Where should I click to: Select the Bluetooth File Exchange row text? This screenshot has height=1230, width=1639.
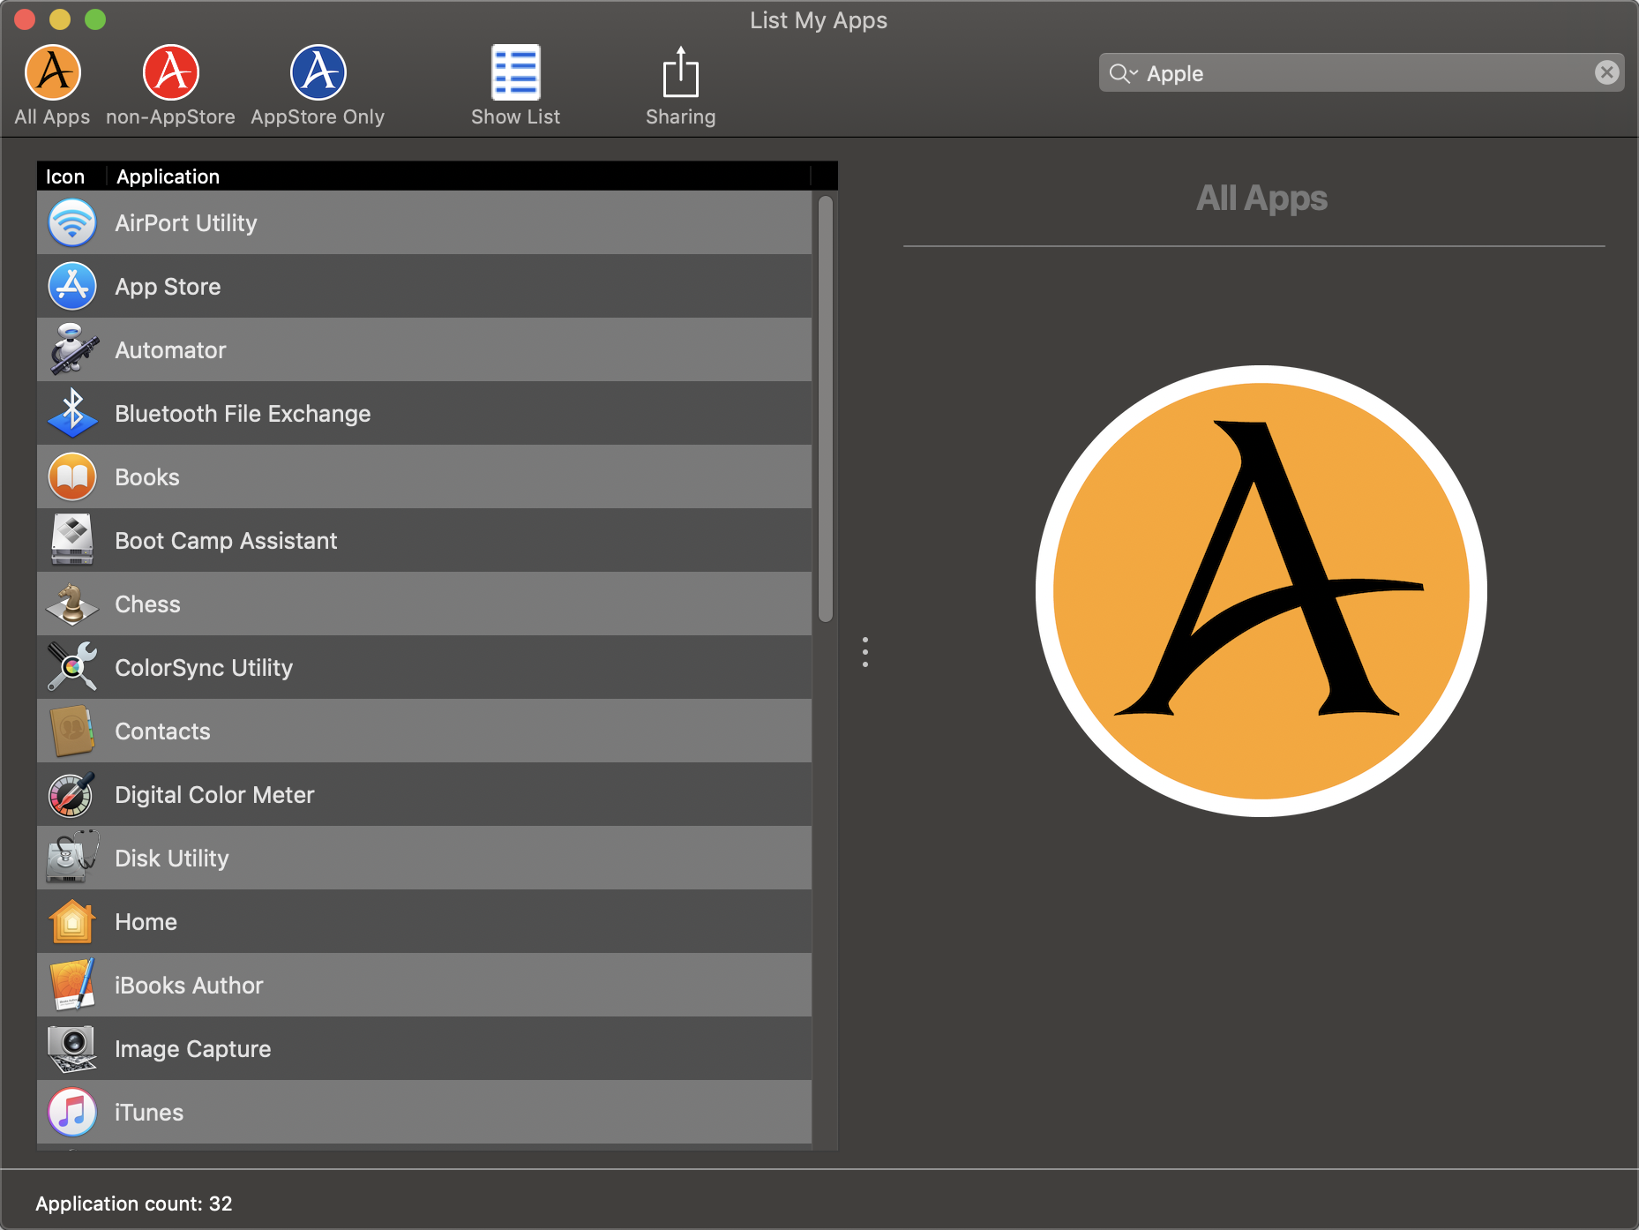[x=243, y=414]
